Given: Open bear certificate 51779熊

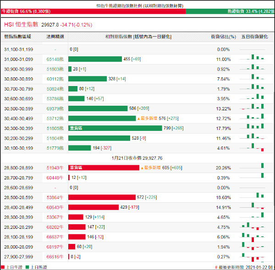Looking at the screenshot, I should pos(55,148).
